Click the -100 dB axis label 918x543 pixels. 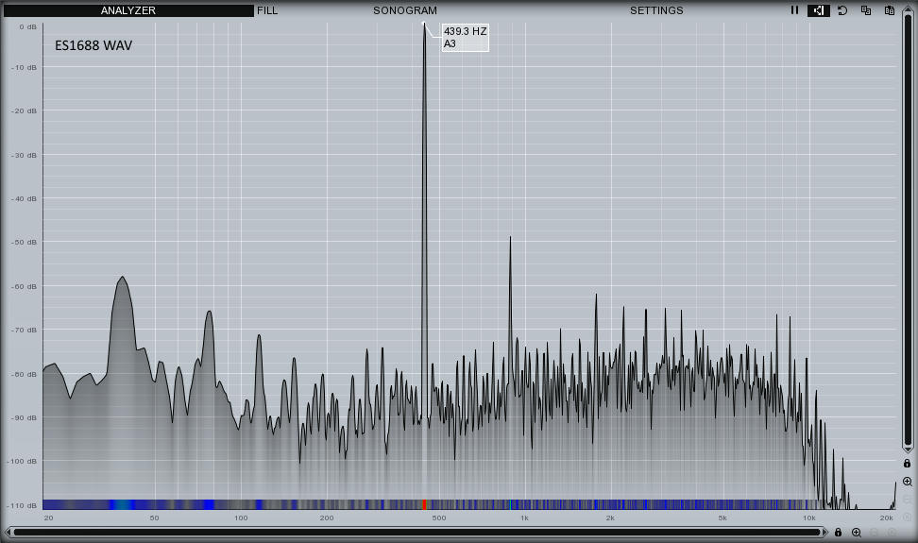coord(22,461)
